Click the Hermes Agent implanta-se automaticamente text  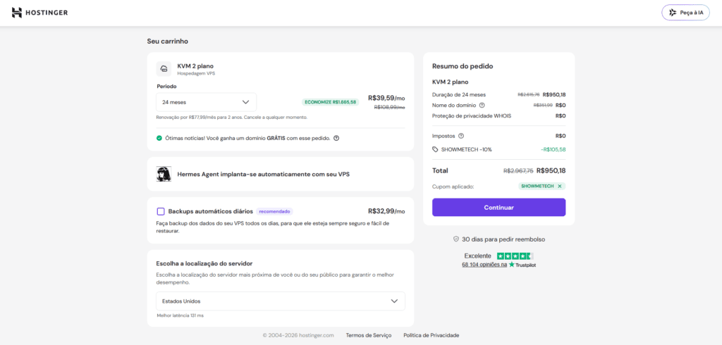pyautogui.click(x=264, y=175)
